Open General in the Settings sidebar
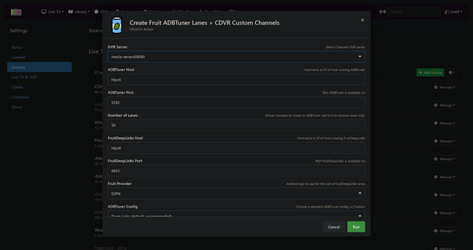 coord(18,57)
